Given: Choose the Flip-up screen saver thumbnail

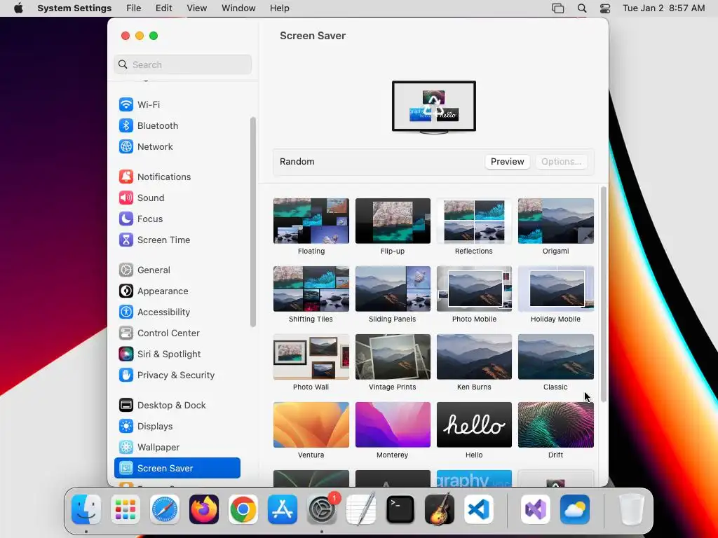Looking at the screenshot, I should point(393,221).
